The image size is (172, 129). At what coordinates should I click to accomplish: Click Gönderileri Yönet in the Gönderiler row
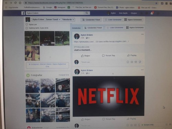[93, 28]
